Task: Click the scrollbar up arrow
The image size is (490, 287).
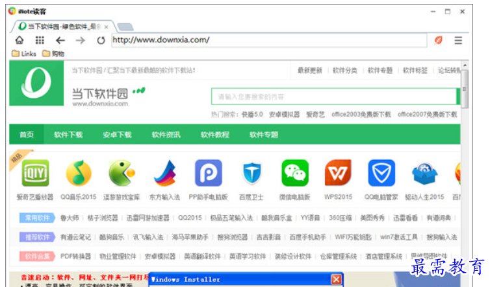Action: click(465, 65)
